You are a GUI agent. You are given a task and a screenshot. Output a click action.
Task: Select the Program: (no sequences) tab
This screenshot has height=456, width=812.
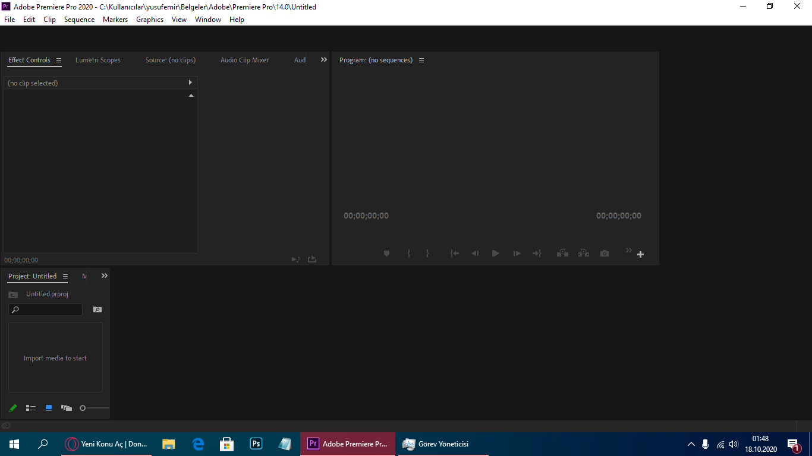pos(376,60)
